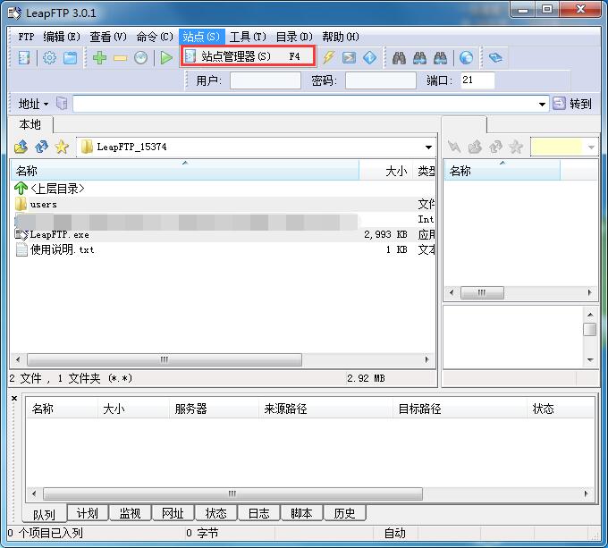Expand the 地址 label dropdown
Image resolution: width=608 pixels, height=548 pixels.
[46, 104]
